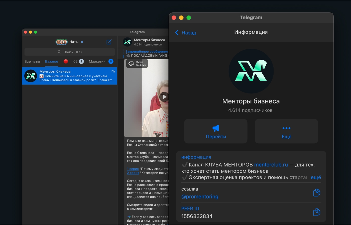This screenshot has height=225, width=351.
Task: Open the channel via Перейти megaphone button
Action: click(216, 131)
